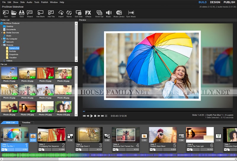This screenshot has width=237, height=161.
Task: Open the Music Library
Action: [119, 14]
